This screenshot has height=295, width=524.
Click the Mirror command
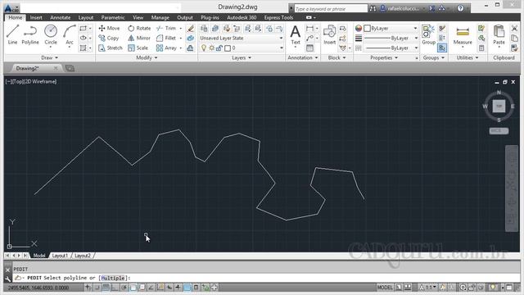[139, 39]
